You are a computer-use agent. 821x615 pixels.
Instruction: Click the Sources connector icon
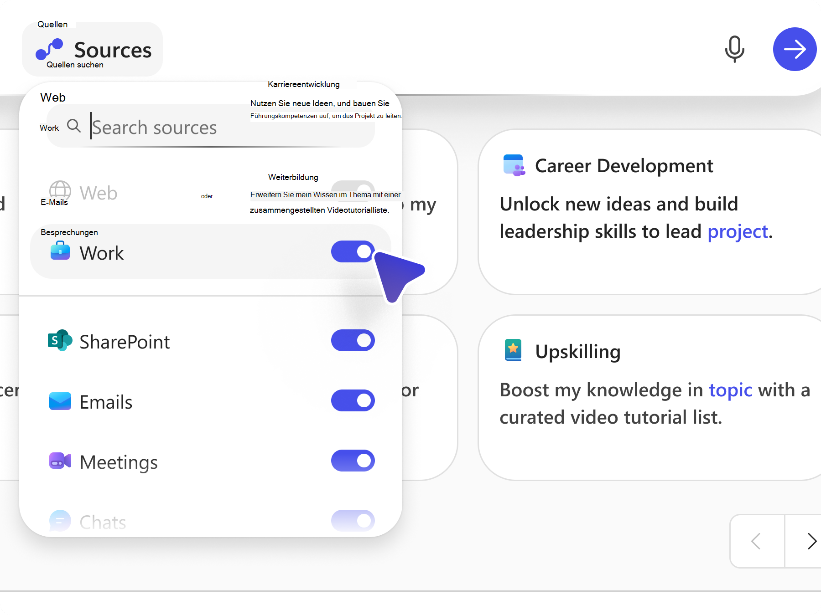[x=49, y=49]
